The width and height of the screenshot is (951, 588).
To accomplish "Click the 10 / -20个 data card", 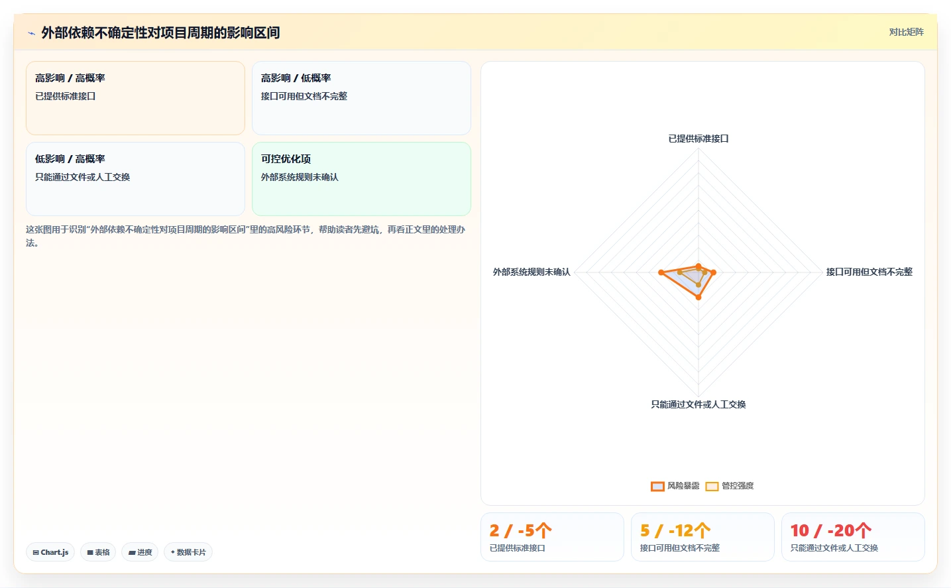I will click(x=853, y=537).
